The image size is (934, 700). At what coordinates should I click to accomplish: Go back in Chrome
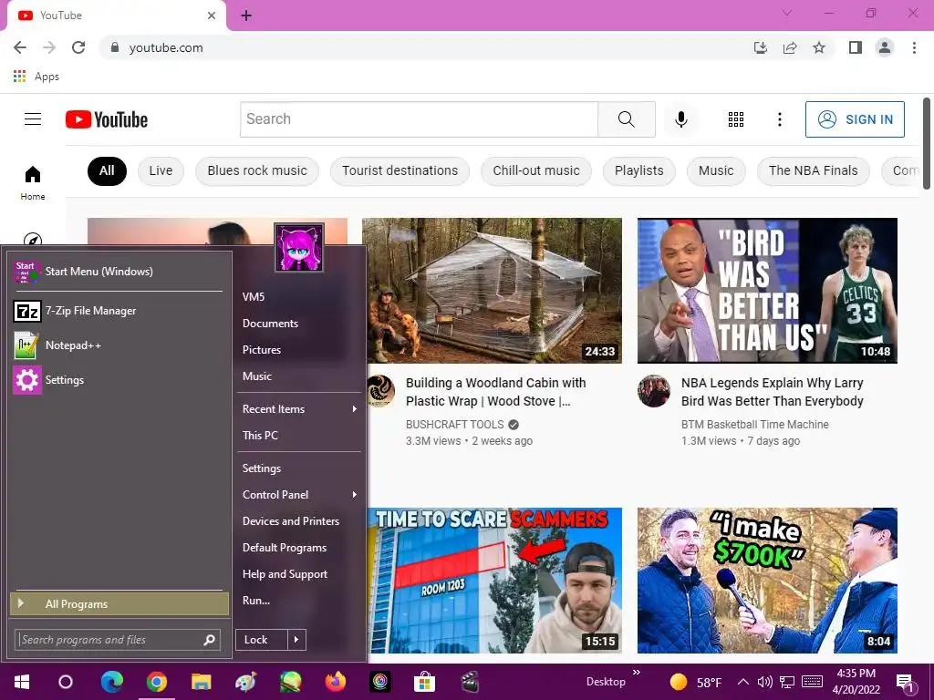coord(20,47)
